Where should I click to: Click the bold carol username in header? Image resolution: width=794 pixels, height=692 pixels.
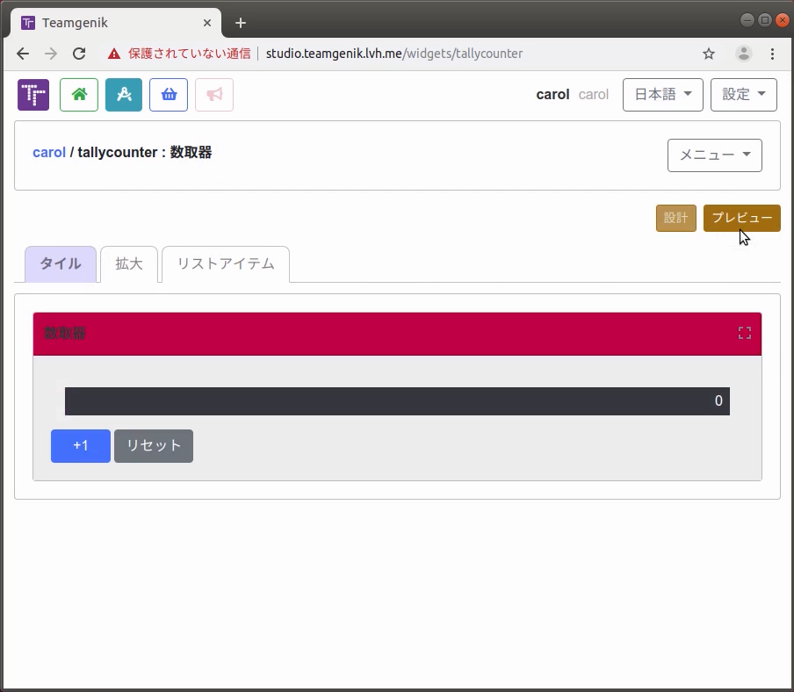pos(553,95)
